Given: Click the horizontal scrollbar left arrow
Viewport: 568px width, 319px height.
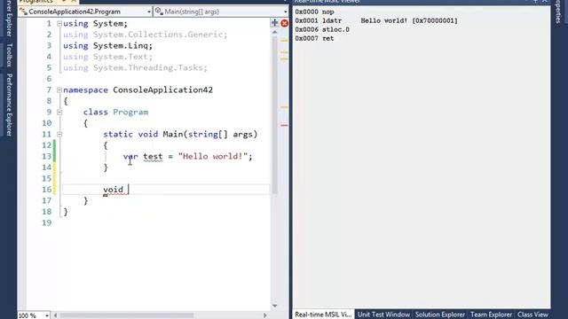Looking at the screenshot, I should [55, 315].
